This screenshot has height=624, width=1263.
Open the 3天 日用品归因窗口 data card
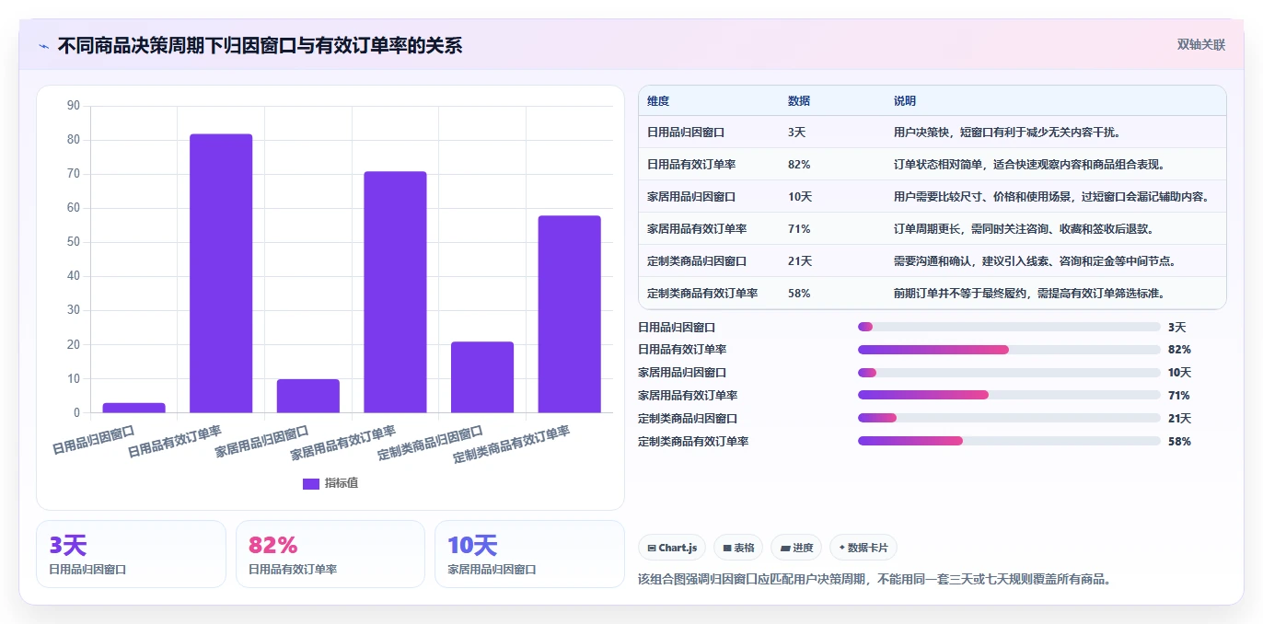click(x=131, y=554)
